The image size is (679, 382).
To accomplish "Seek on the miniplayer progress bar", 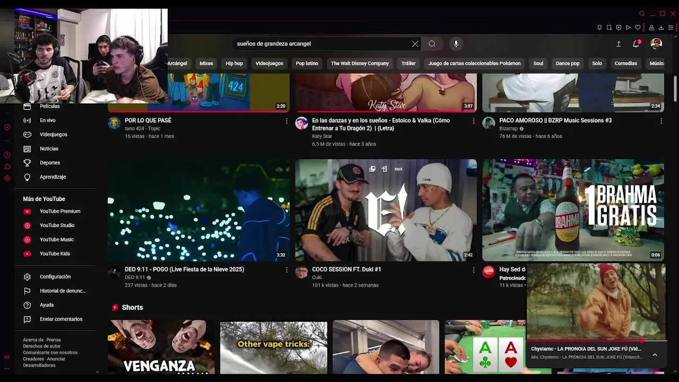I will coord(596,341).
